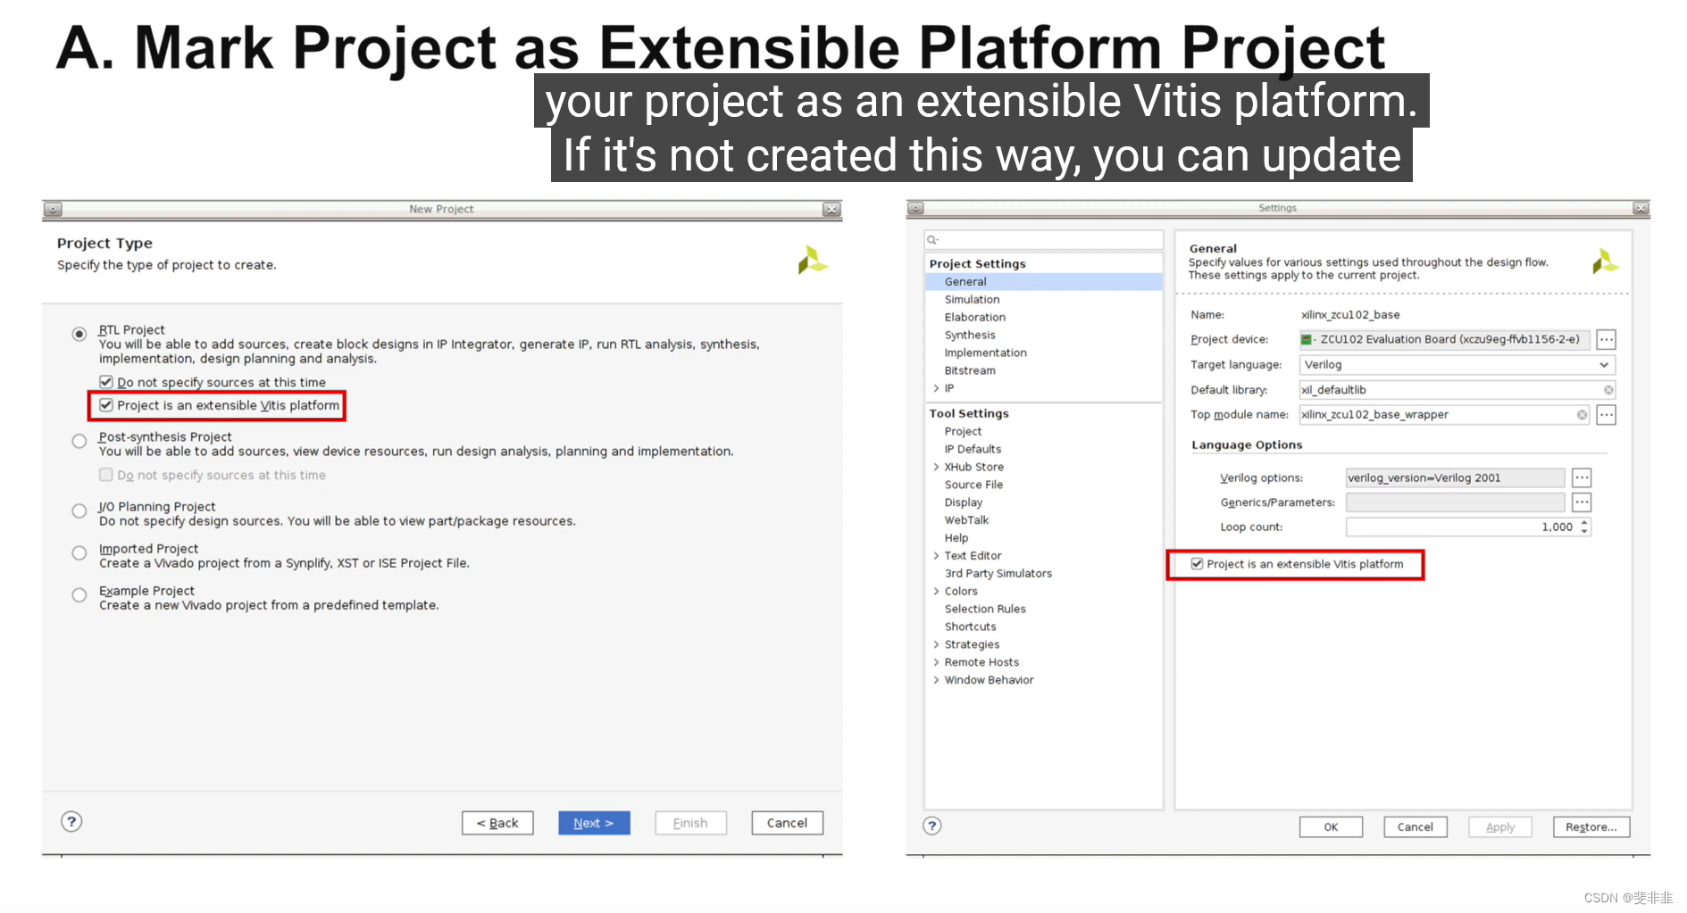Expand the Strategies node
The width and height of the screenshot is (1687, 913).
tap(936, 644)
